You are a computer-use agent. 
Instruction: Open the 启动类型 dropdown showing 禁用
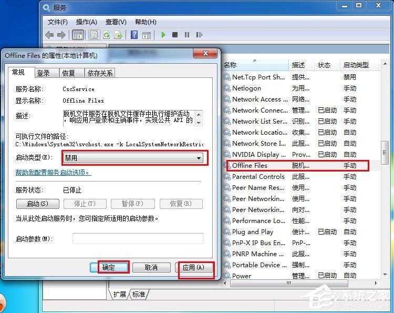[133, 158]
